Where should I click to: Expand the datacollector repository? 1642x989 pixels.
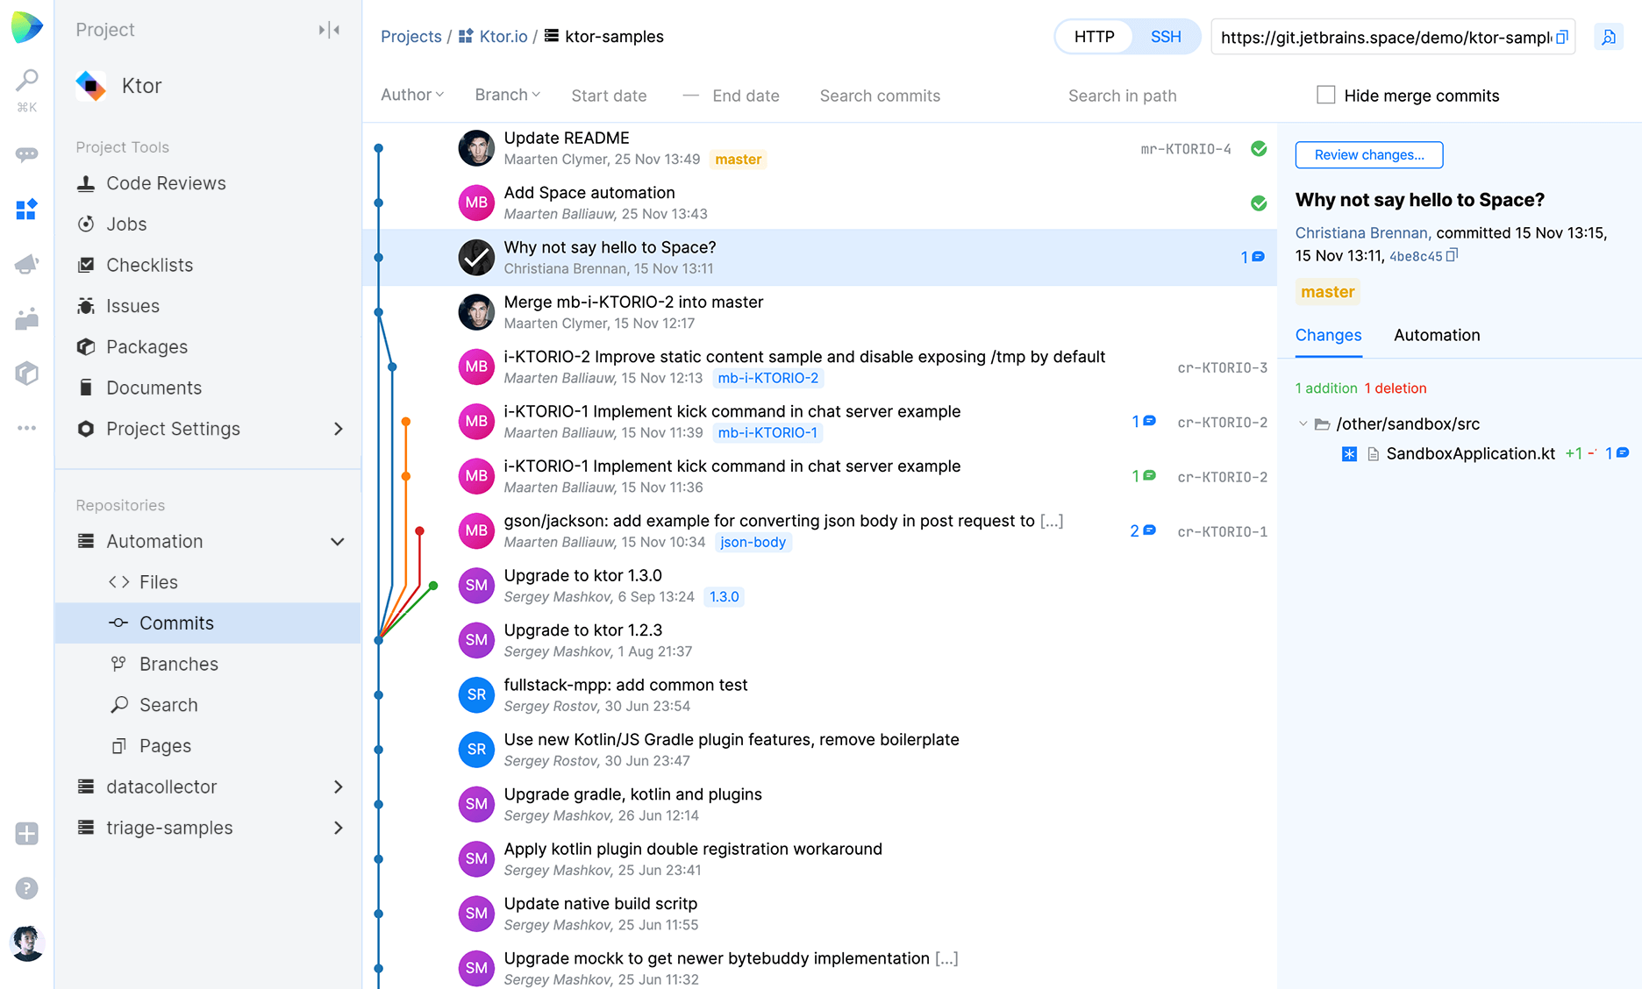pyautogui.click(x=339, y=787)
